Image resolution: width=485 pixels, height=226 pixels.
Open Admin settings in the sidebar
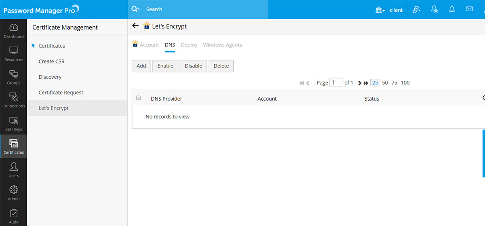click(13, 193)
